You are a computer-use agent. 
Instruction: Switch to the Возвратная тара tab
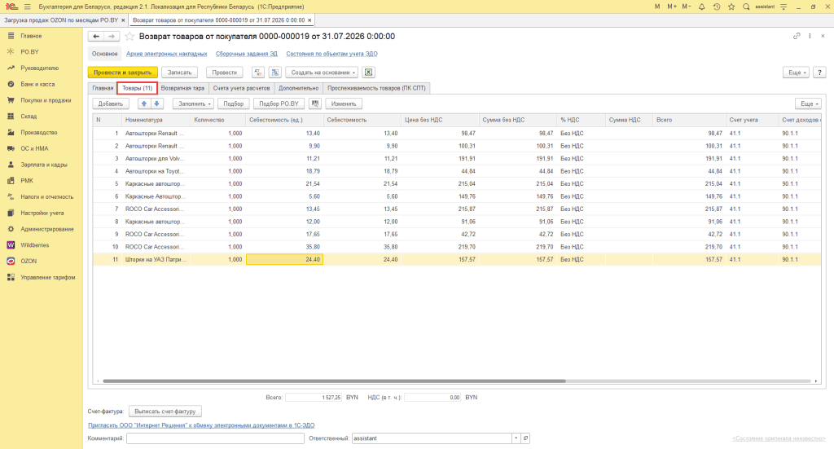click(x=182, y=88)
